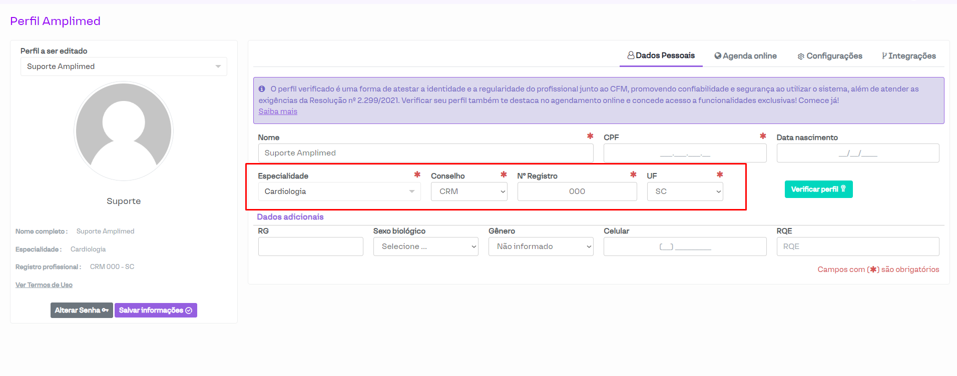Expand the Perfil a ser editado dropdown
The width and height of the screenshot is (957, 376).
coord(124,66)
